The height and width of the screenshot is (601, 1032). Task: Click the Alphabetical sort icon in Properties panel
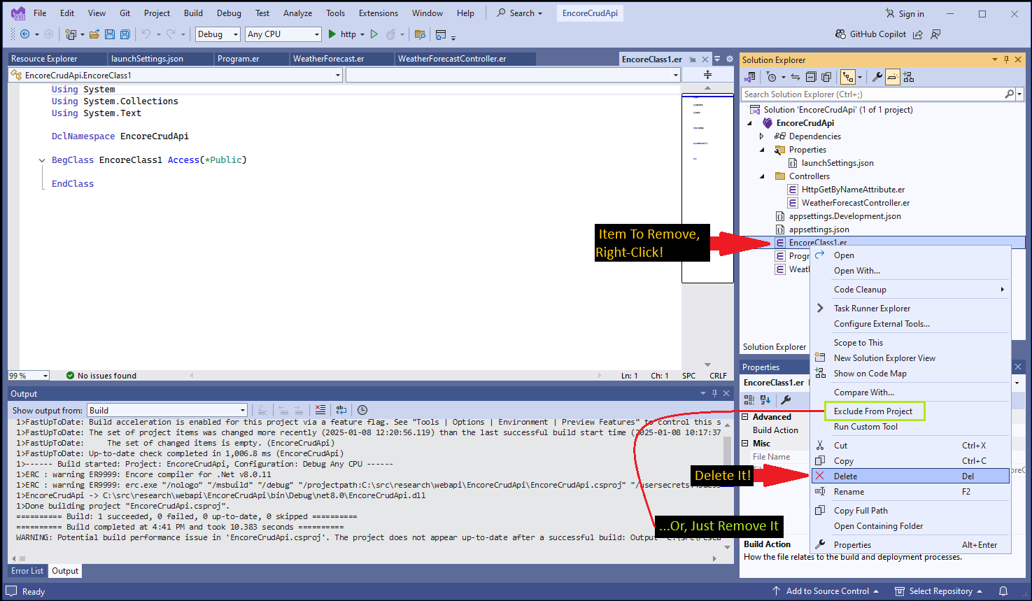pyautogui.click(x=765, y=400)
